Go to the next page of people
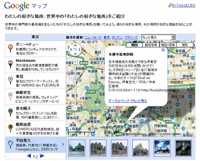 42,156
